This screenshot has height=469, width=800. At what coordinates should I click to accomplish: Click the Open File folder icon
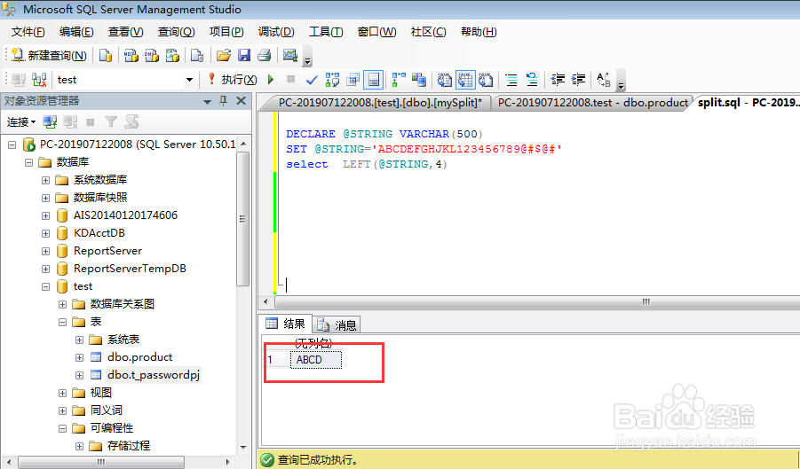tap(224, 55)
